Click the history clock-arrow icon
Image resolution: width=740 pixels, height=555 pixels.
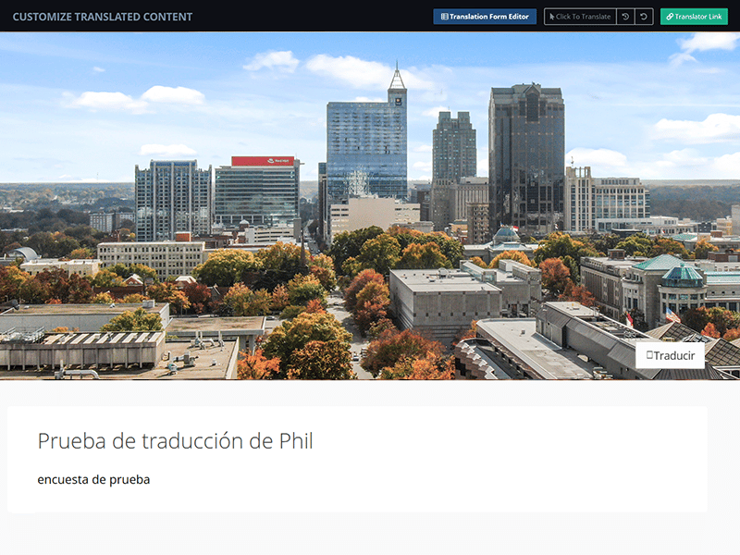[625, 17]
